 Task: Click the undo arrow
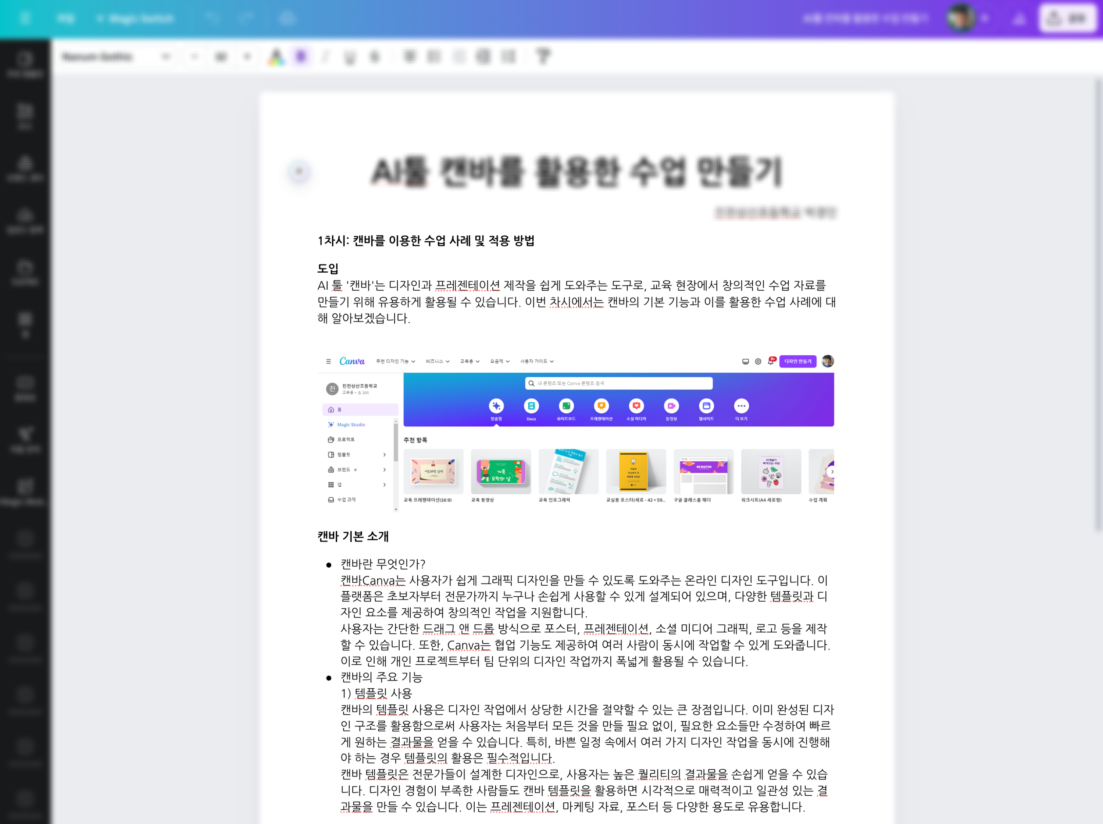point(212,18)
